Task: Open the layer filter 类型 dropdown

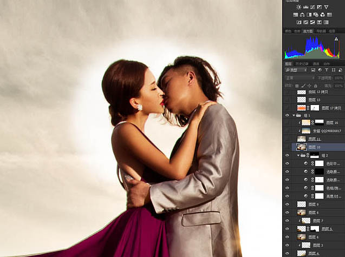Action: [x=296, y=70]
